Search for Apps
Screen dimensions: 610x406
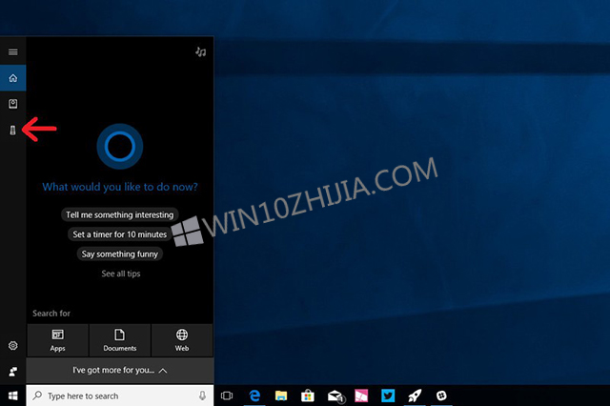57,340
